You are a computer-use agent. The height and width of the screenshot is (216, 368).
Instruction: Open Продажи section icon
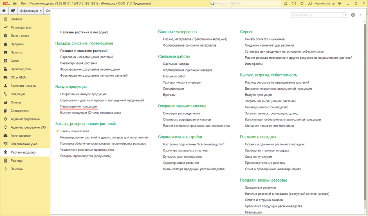pyautogui.click(x=5, y=44)
